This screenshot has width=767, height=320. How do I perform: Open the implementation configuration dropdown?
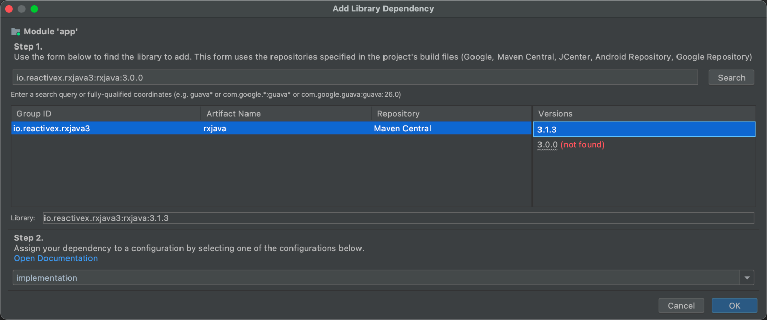click(376, 278)
